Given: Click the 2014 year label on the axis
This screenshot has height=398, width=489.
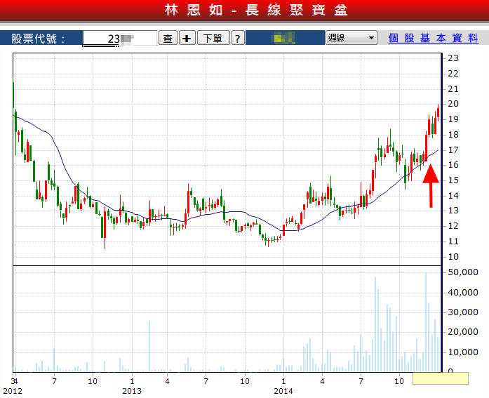Looking at the screenshot, I should pos(283,391).
